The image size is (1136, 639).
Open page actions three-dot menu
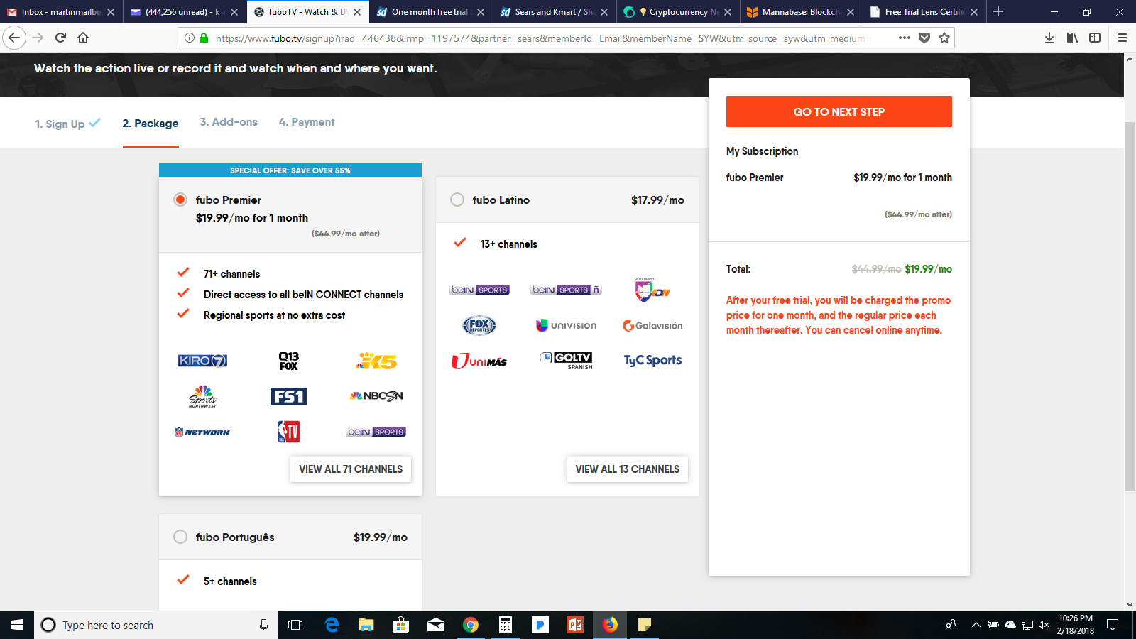904,38
